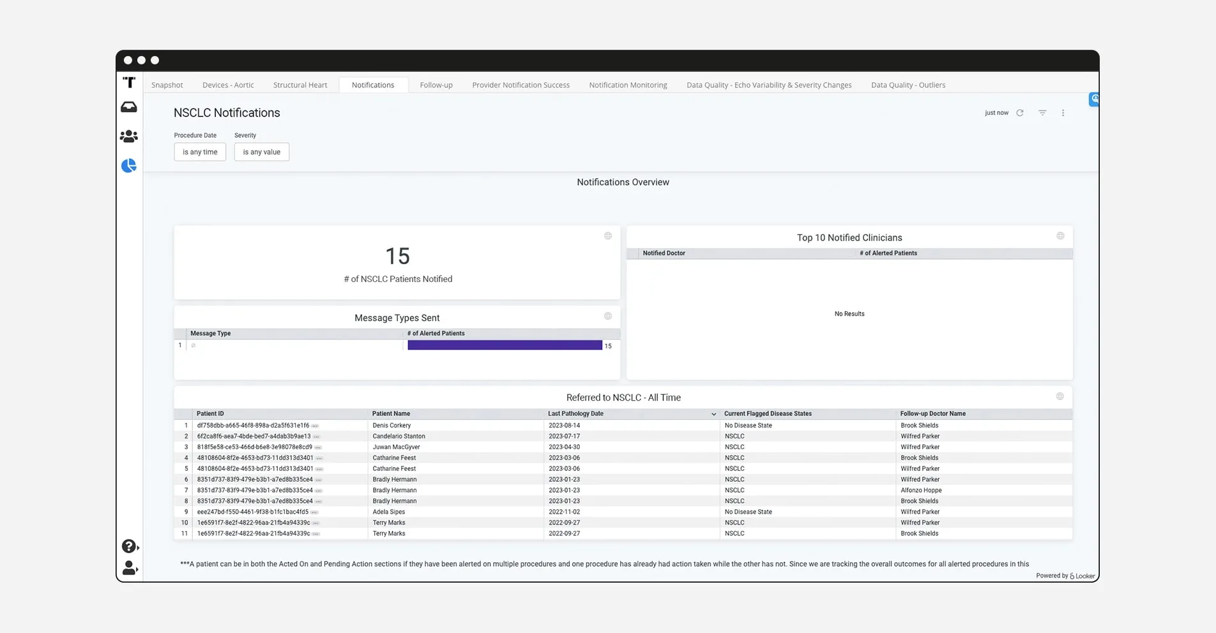Open the inbox tray icon in sidebar
This screenshot has height=633, width=1216.
click(129, 107)
